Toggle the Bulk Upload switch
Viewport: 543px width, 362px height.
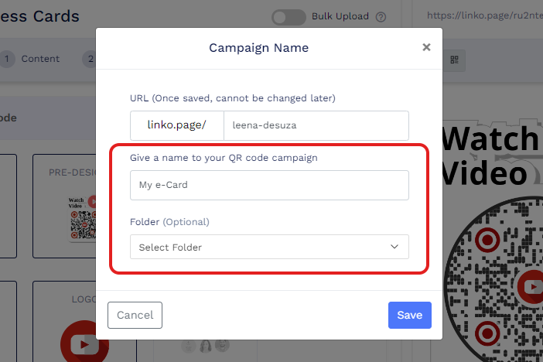[289, 16]
